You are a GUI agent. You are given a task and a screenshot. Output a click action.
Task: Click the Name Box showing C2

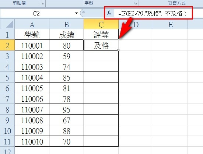36,13
